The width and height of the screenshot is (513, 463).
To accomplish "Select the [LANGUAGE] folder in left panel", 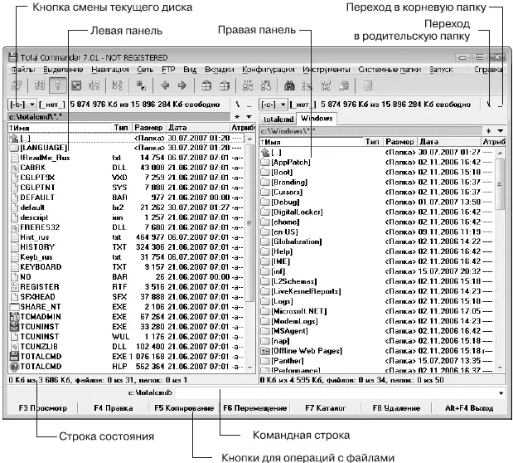I will pyautogui.click(x=126, y=148).
